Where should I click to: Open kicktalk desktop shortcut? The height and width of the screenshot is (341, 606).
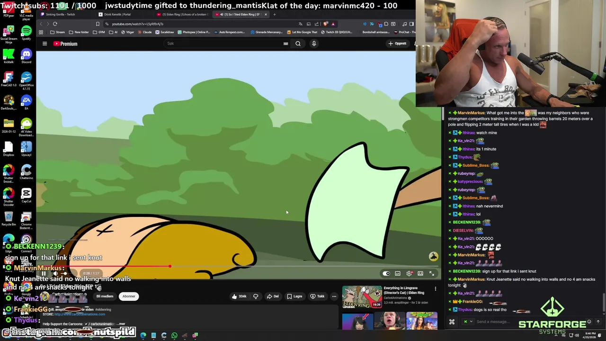(x=9, y=56)
